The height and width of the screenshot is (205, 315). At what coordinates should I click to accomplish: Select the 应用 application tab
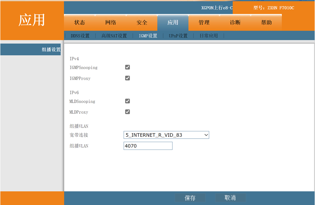(x=173, y=23)
